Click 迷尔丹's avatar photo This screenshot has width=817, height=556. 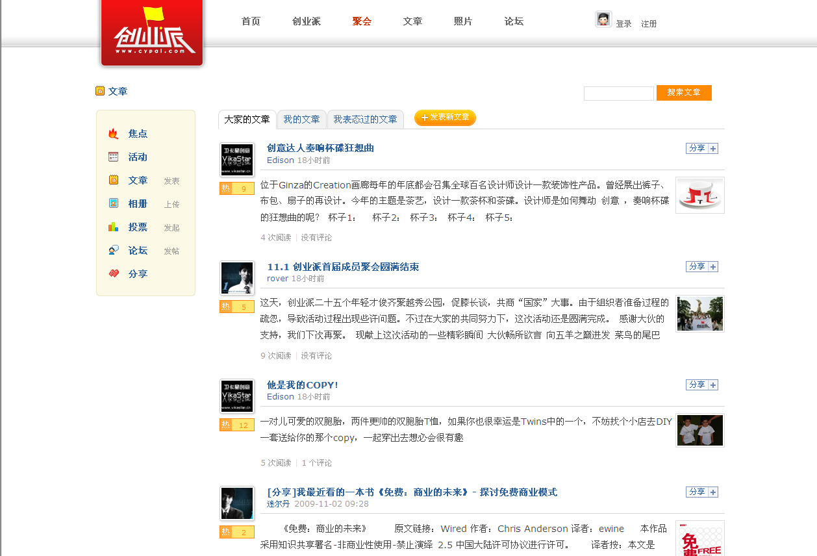237,503
